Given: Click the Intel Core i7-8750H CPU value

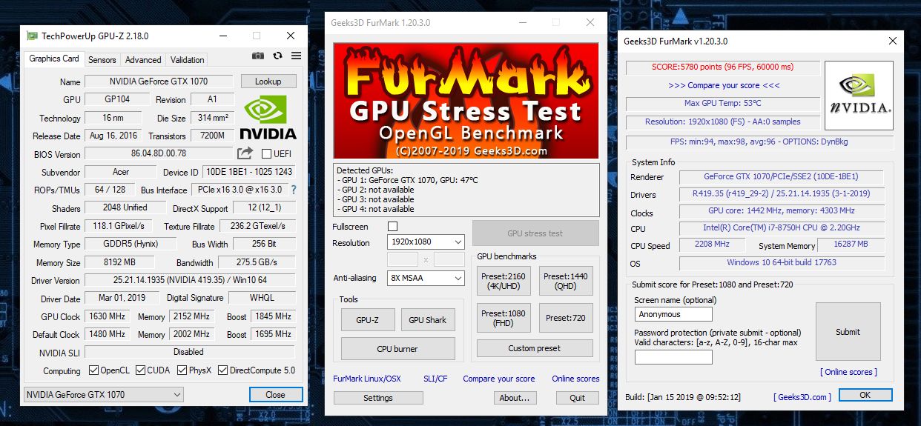Looking at the screenshot, I should pos(782,228).
